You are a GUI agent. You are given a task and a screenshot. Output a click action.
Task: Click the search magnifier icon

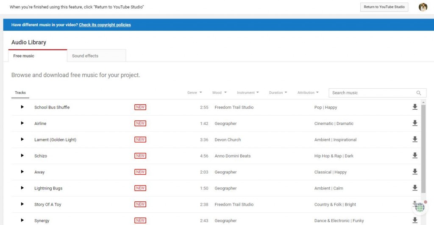[x=418, y=93]
